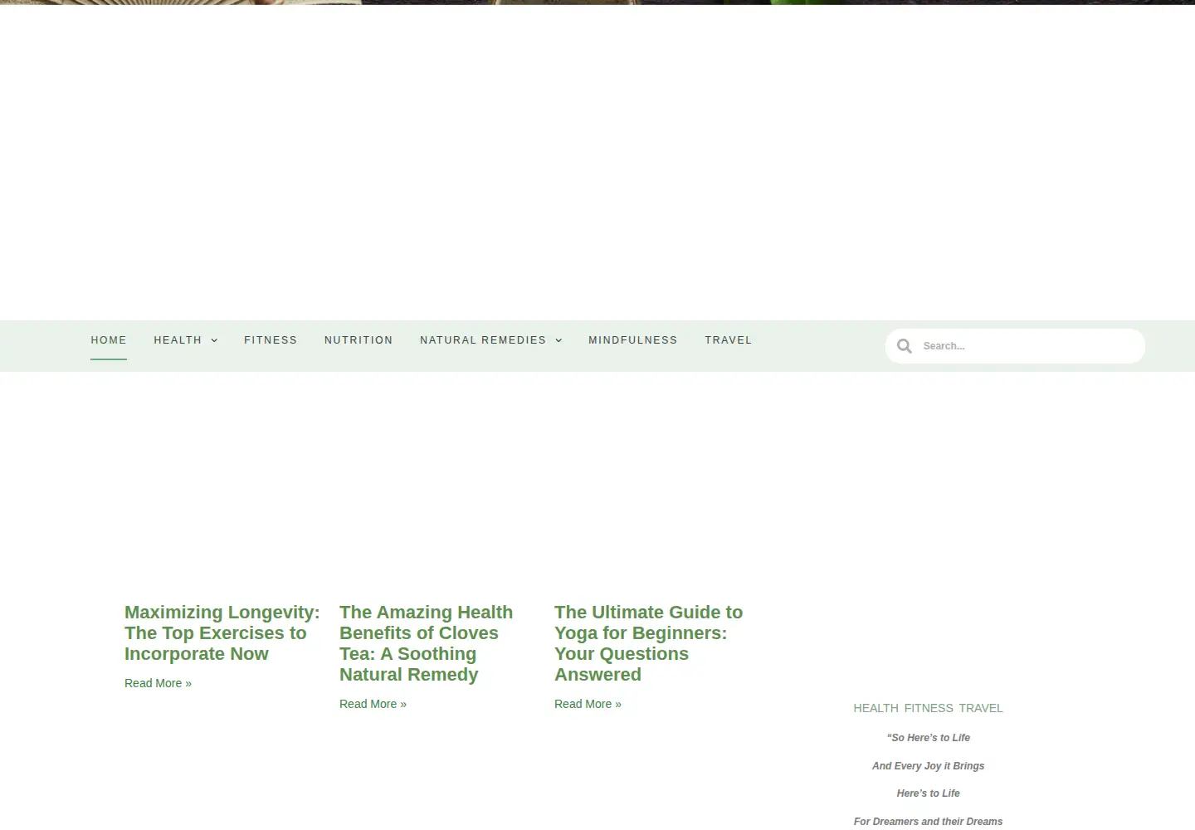Click the line And Every Joy it Brings

tap(928, 766)
